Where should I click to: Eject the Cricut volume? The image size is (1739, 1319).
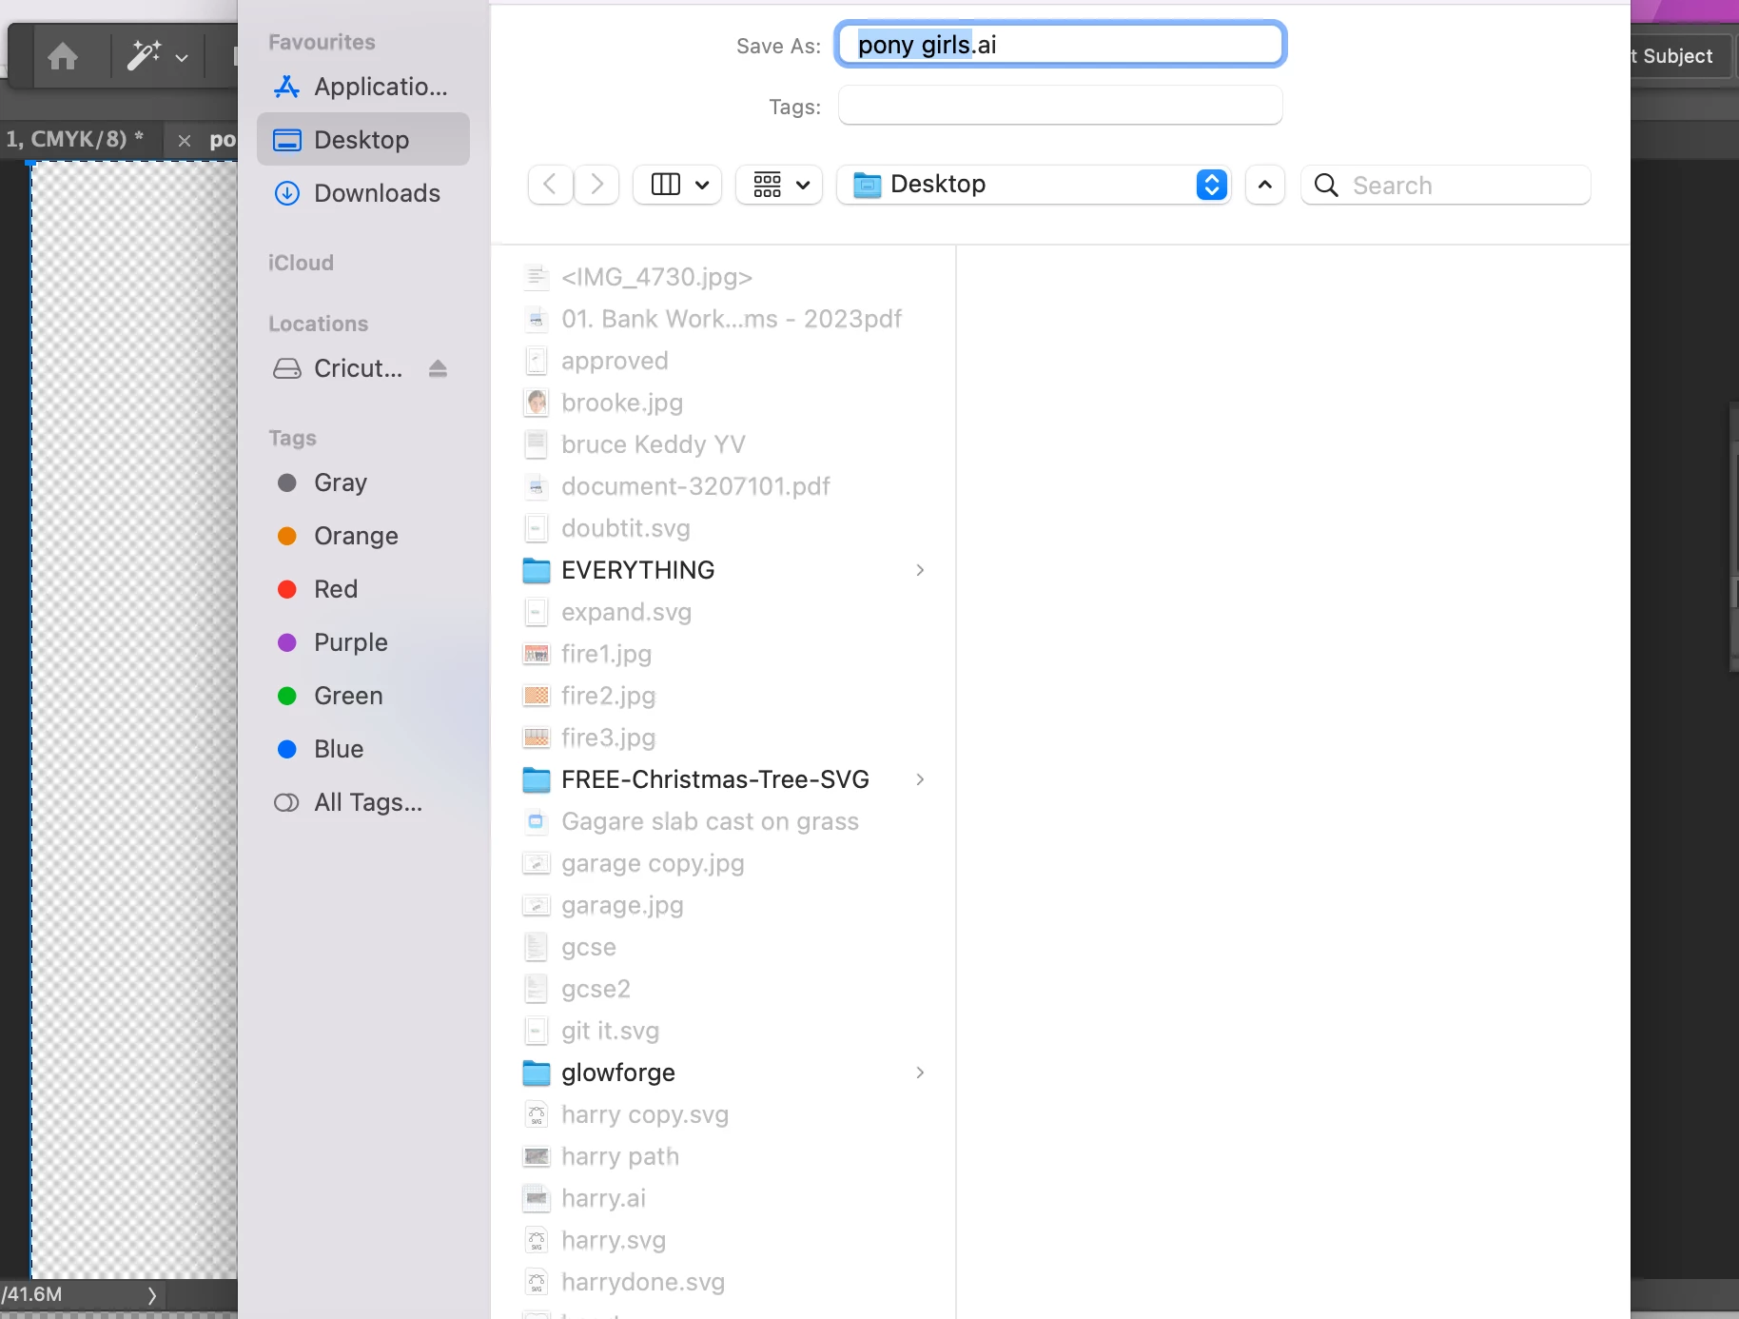(438, 368)
